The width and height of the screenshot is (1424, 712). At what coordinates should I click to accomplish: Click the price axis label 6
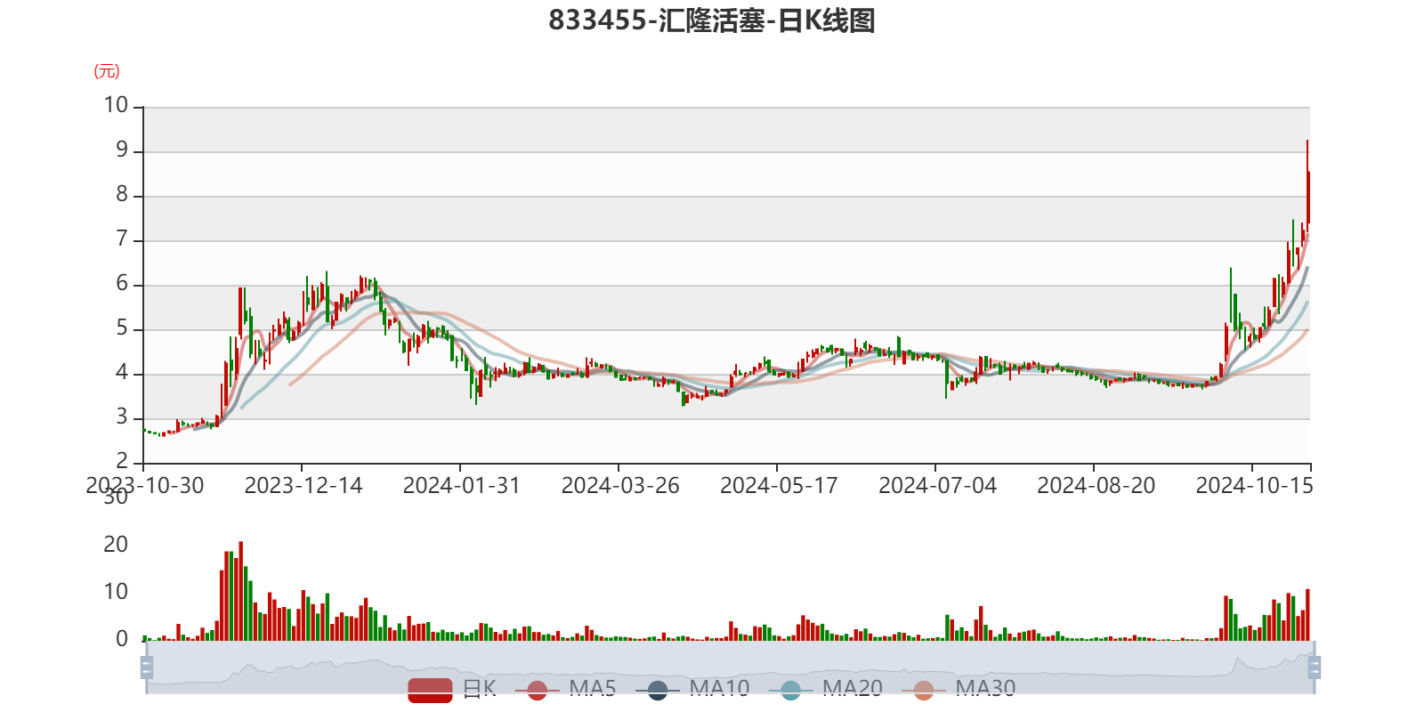[122, 284]
